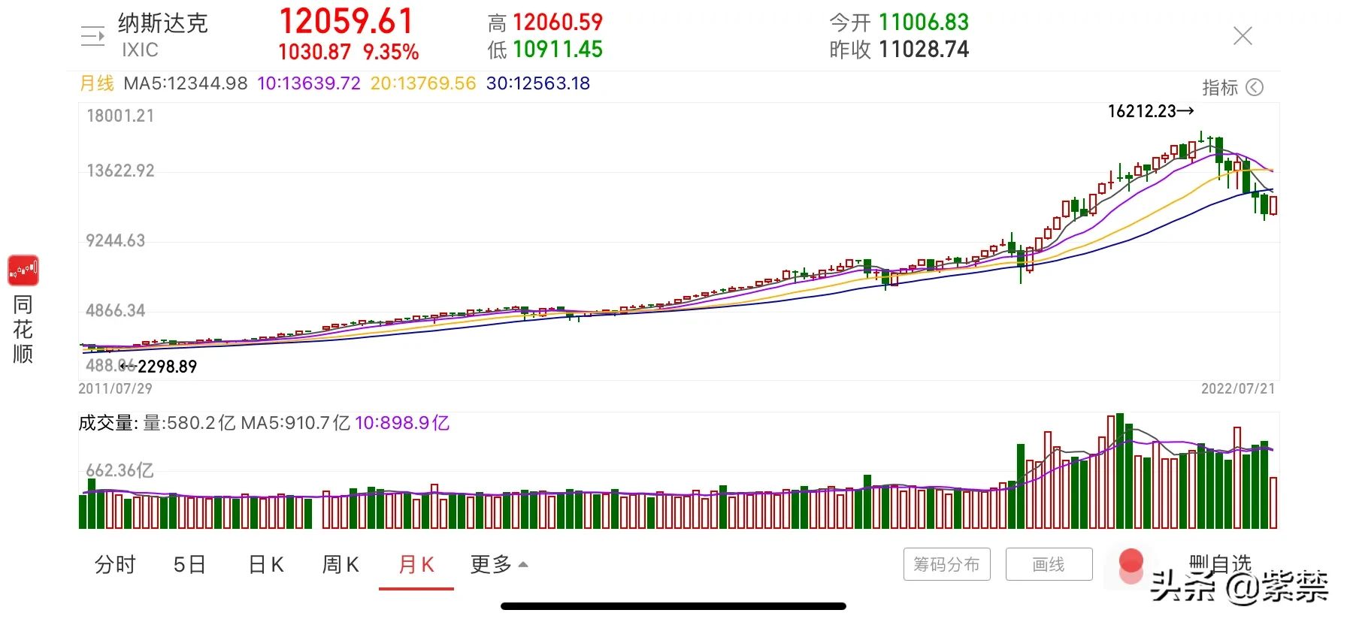Screen dimensions: 1347x622
Task: Tap the 4866.34 price axis label
Action: click(x=115, y=310)
